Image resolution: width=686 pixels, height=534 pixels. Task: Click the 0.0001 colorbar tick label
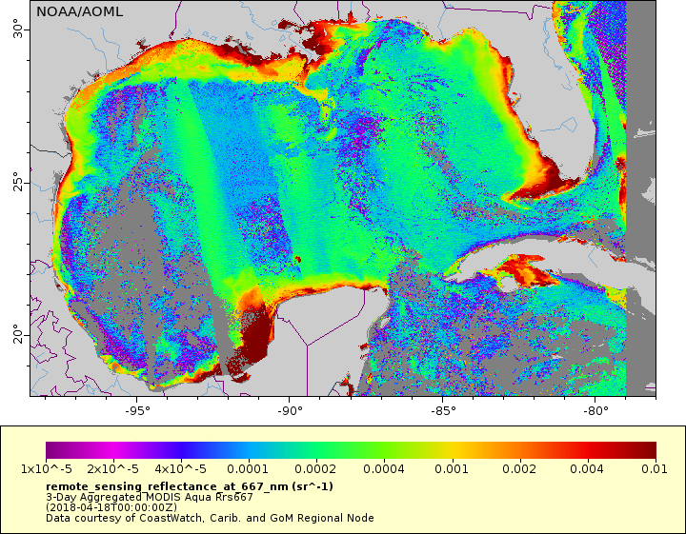coord(248,469)
